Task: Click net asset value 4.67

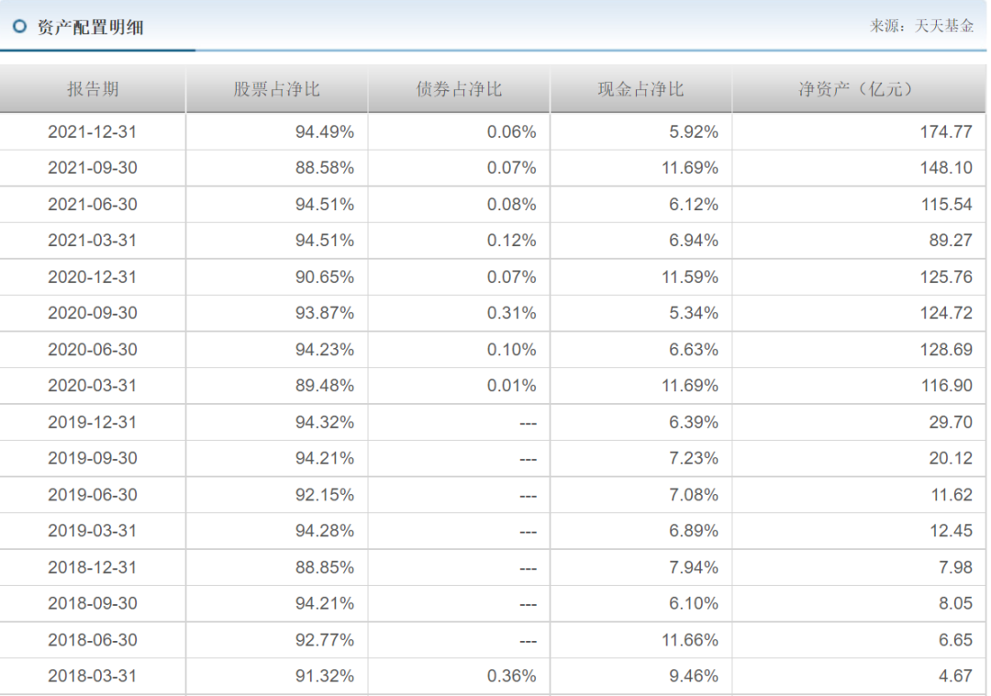Action: click(x=955, y=676)
